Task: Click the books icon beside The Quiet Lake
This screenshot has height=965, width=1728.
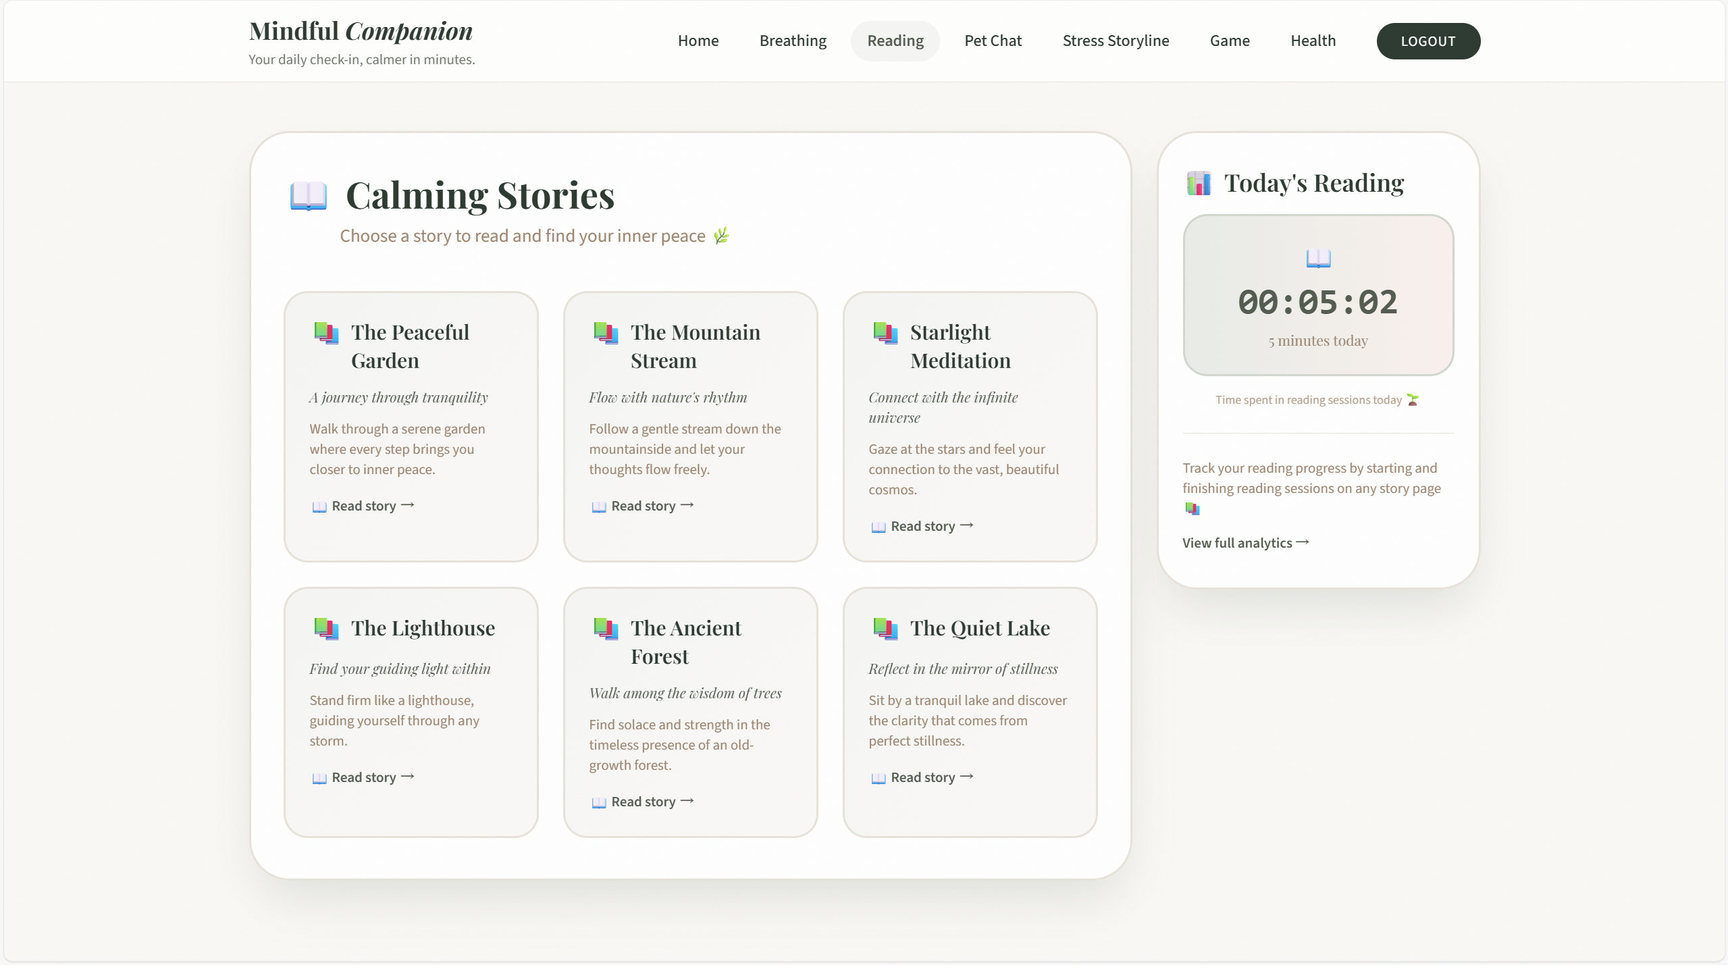Action: click(x=885, y=629)
